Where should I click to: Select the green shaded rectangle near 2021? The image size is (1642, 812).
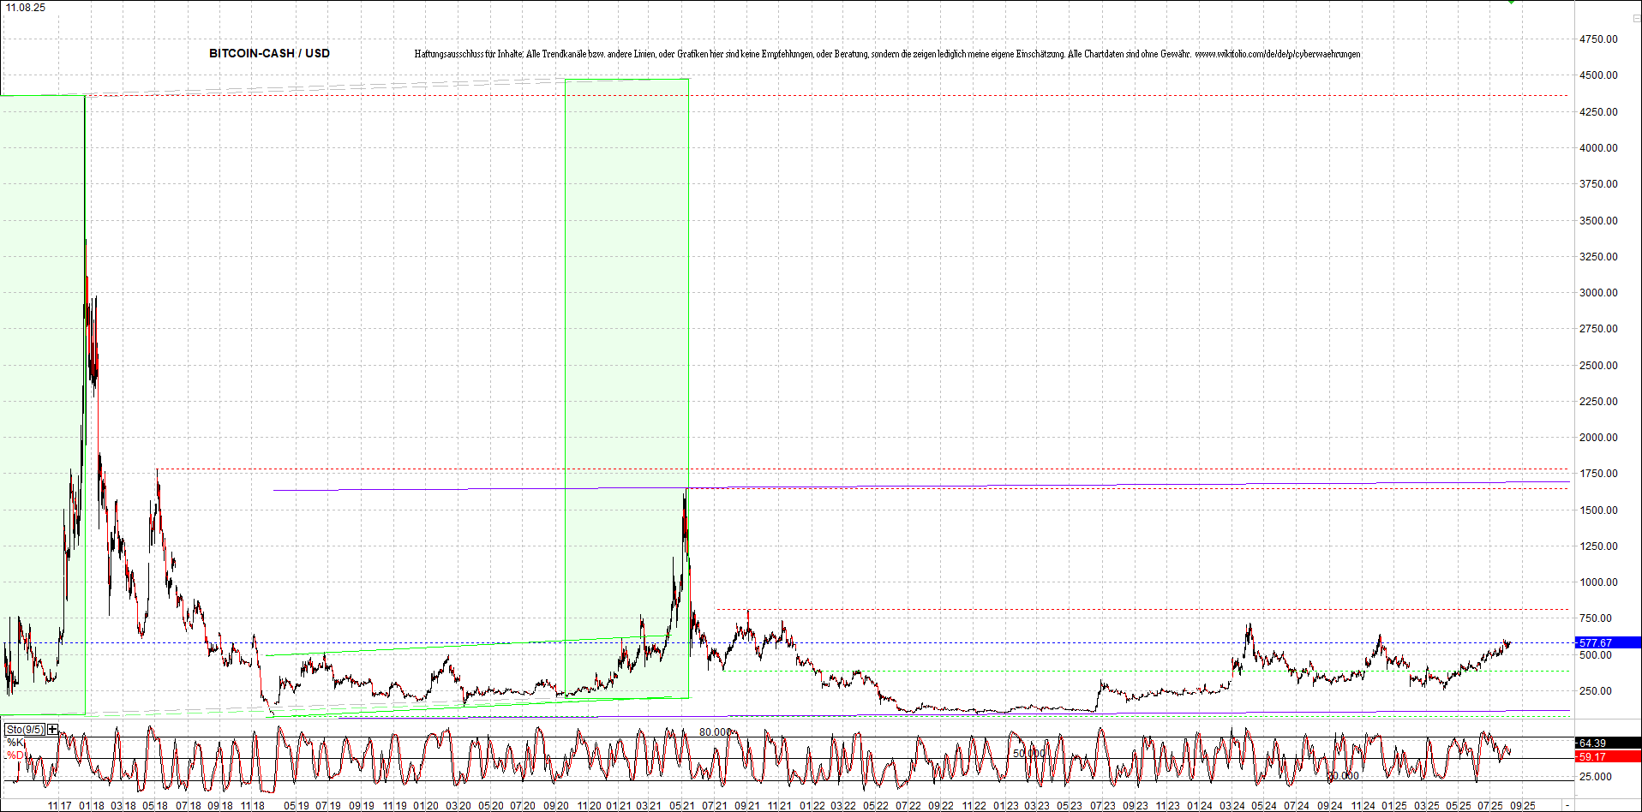click(626, 389)
